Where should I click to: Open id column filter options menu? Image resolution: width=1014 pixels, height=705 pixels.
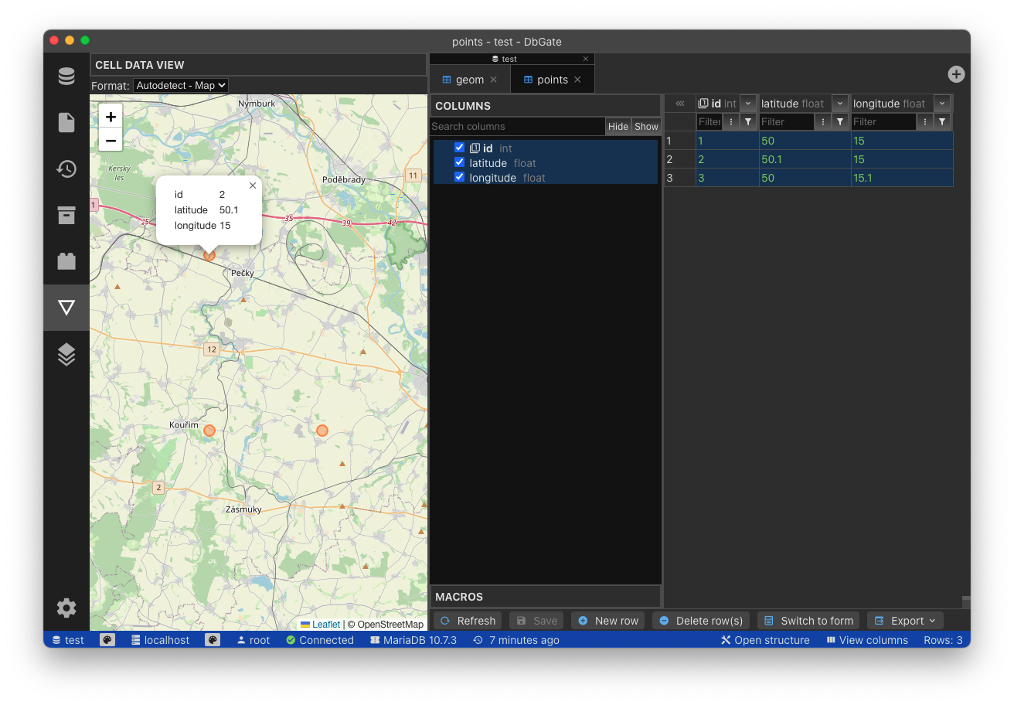point(730,121)
